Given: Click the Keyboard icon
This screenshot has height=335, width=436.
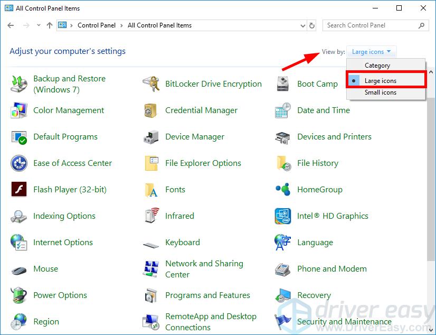Looking at the screenshot, I should [151, 245].
